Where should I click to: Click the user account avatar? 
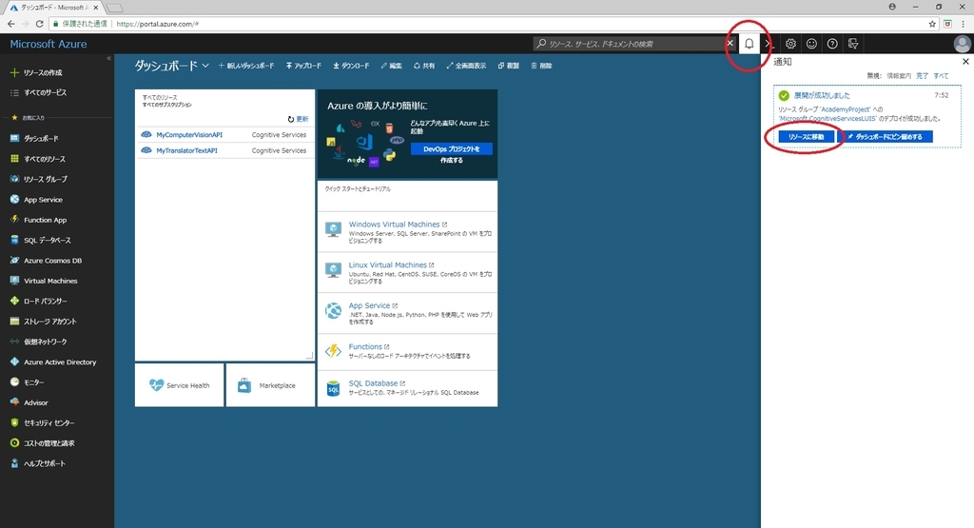click(962, 44)
